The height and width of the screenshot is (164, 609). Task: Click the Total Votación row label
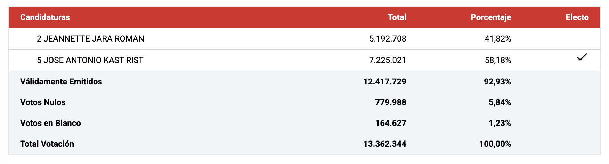[x=47, y=144]
